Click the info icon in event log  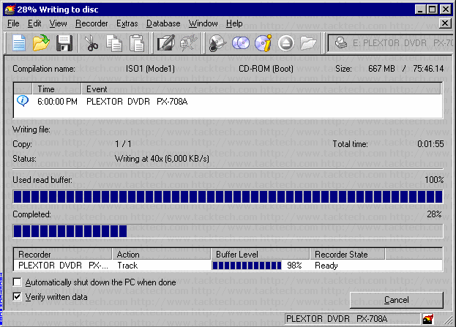pyautogui.click(x=23, y=101)
